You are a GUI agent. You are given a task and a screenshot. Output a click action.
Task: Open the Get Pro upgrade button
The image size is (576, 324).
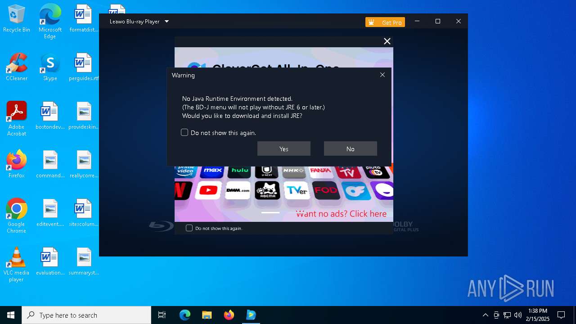[x=385, y=22]
